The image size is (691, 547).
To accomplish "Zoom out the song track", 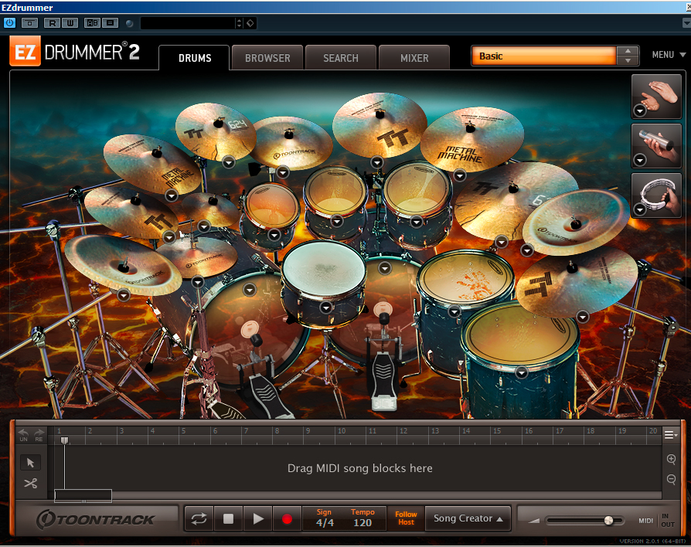I will tap(671, 479).
